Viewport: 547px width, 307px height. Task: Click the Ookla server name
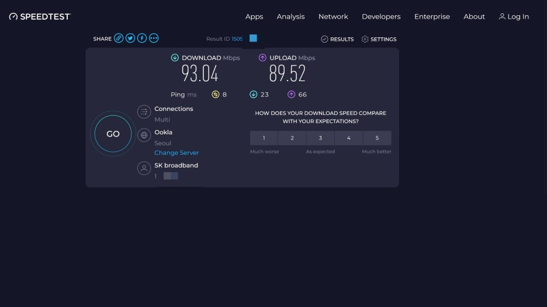[x=163, y=132]
